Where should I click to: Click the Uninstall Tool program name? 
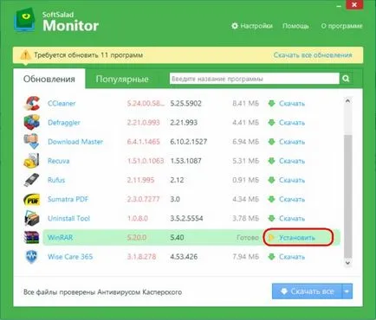point(68,218)
